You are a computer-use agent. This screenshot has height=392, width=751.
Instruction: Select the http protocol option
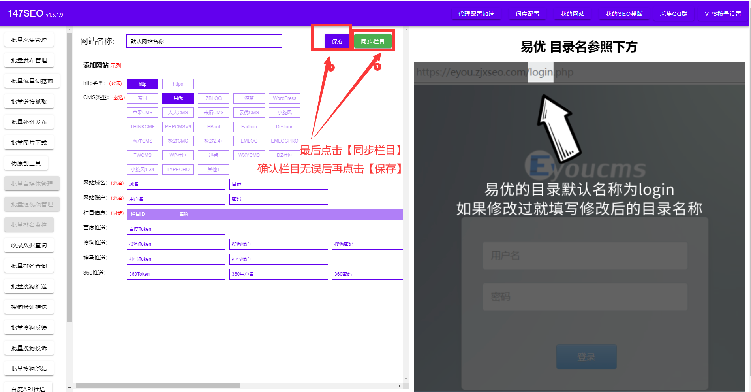(143, 84)
